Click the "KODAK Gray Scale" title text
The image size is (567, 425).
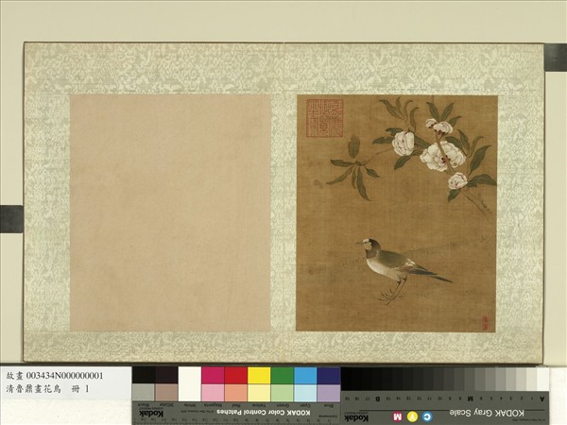(x=487, y=413)
